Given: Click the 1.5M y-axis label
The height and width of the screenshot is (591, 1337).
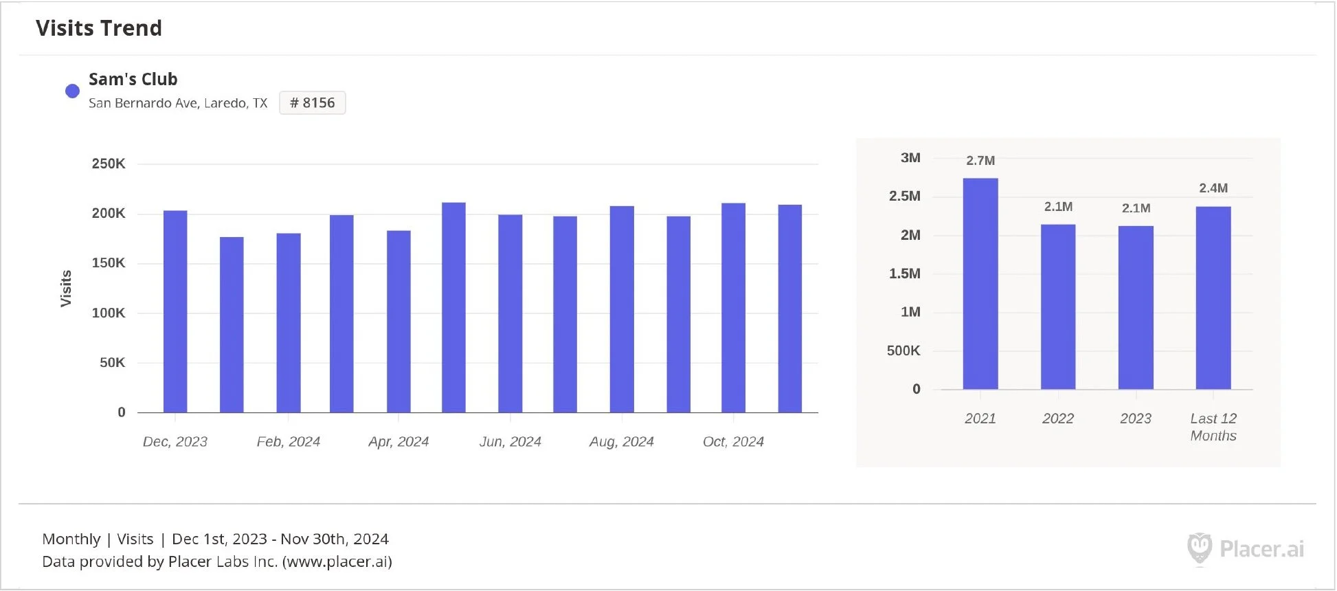Looking at the screenshot, I should click(x=905, y=274).
